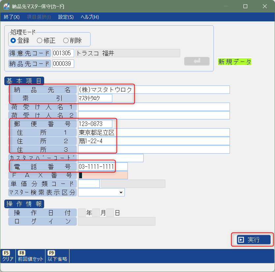Click the empty 住所3 input field

tap(154, 150)
